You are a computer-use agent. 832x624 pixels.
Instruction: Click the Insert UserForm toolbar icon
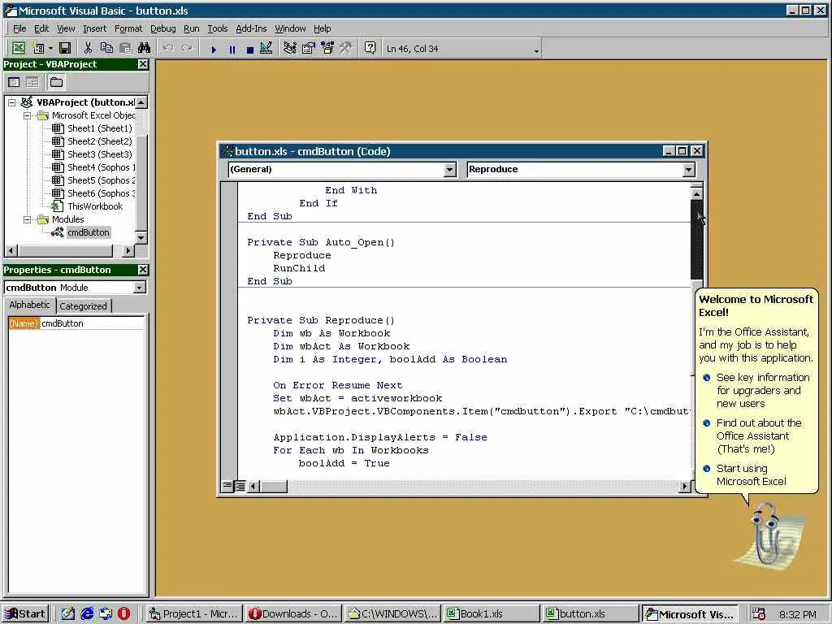coord(37,48)
